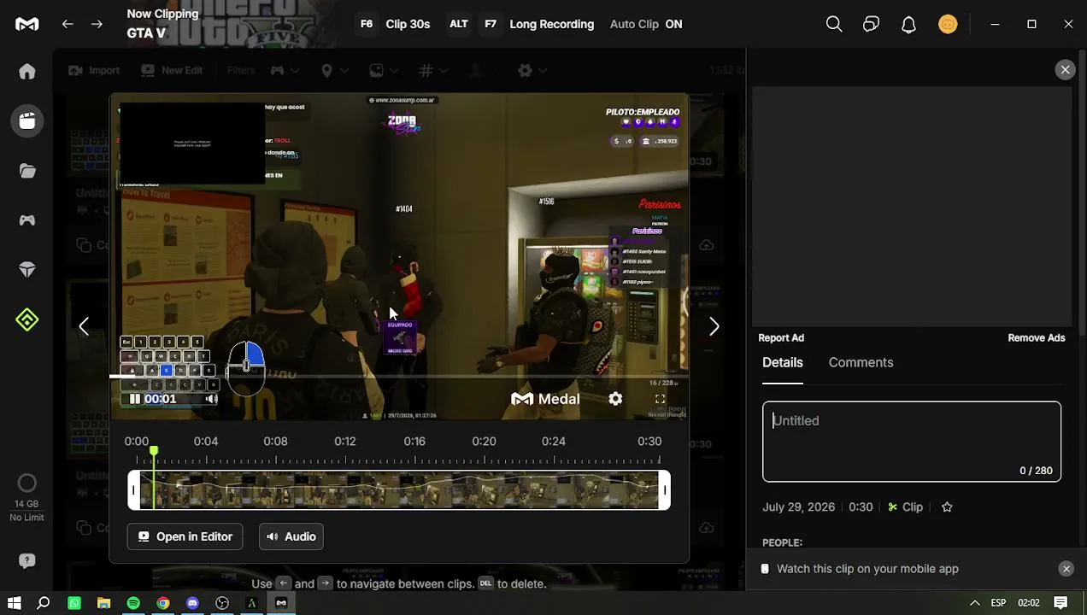The width and height of the screenshot is (1087, 615).
Task: Switch to the Details tab
Action: click(x=783, y=362)
